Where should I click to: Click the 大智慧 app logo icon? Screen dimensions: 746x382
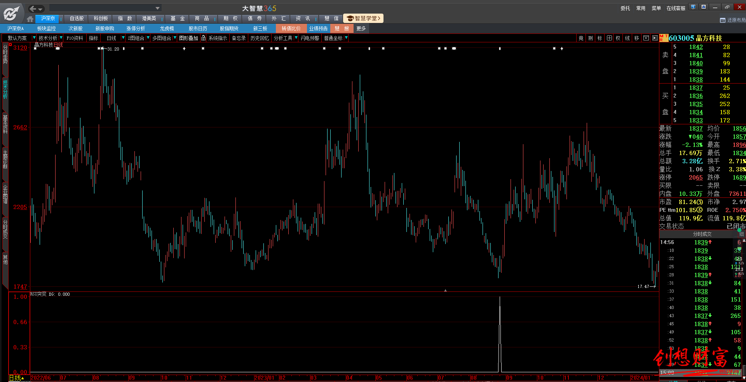click(x=11, y=13)
